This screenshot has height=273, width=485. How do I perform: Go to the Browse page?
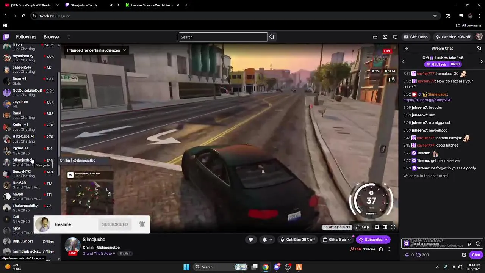coord(51,37)
